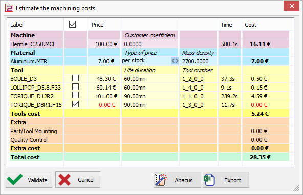Click the green Validate checkmark icon

point(15,180)
